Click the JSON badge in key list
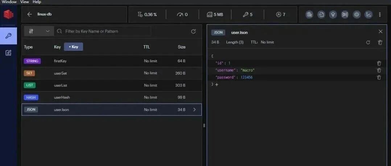 coord(31,110)
